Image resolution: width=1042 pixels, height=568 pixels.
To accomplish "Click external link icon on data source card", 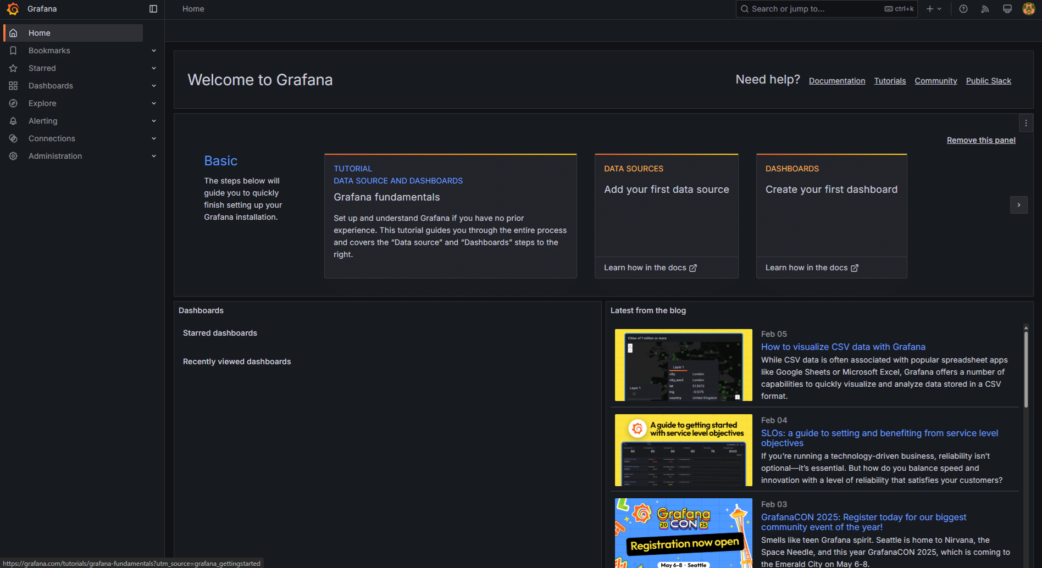I will coord(693,268).
